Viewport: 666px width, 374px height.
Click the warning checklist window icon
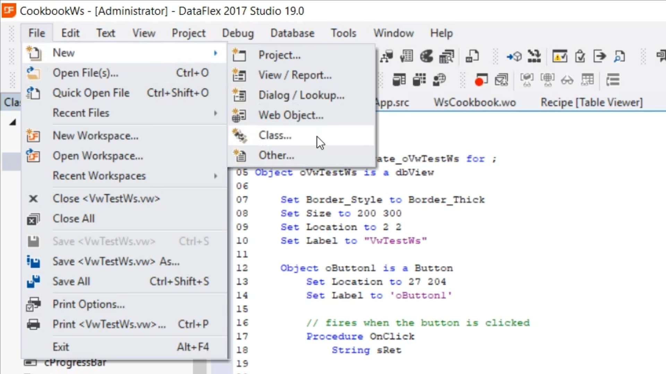coord(560,56)
